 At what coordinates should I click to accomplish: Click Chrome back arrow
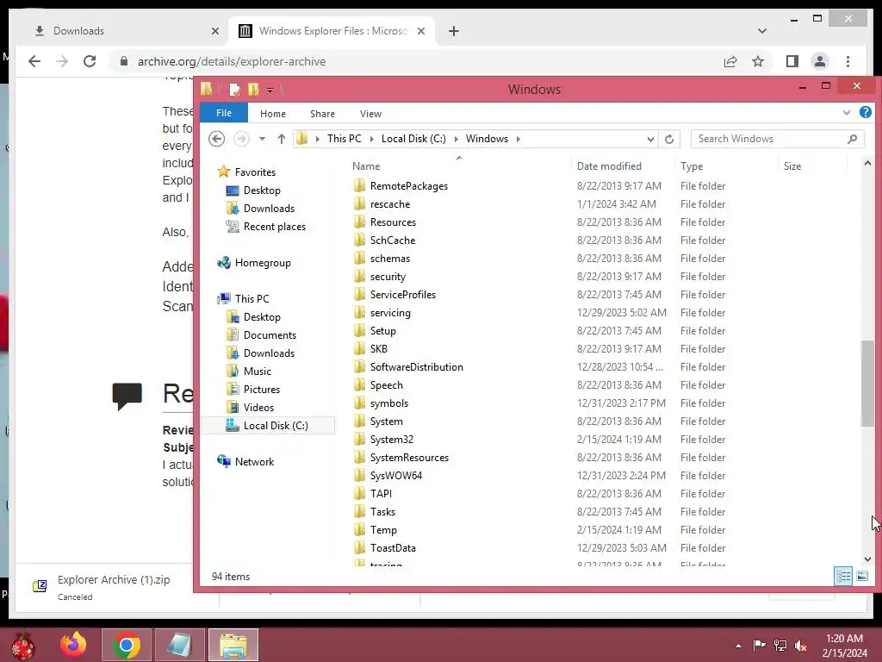(x=34, y=61)
